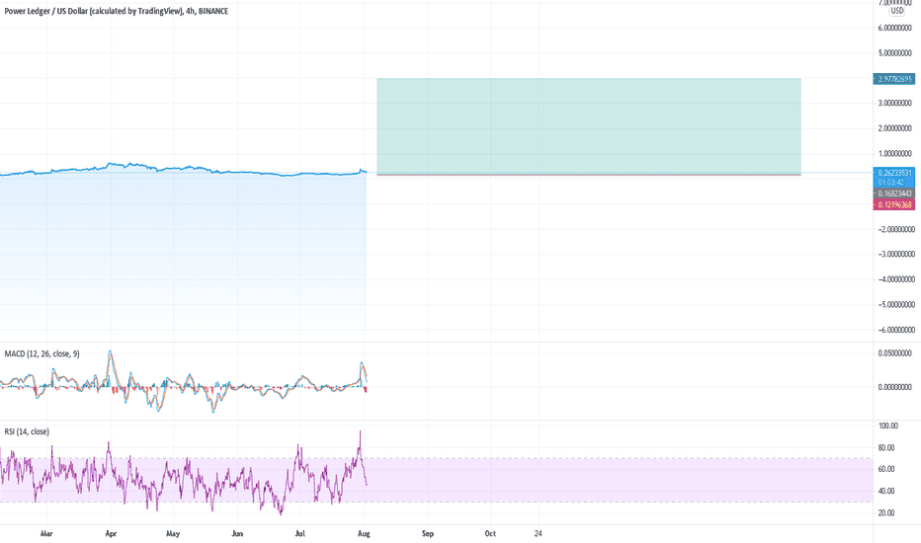The height and width of the screenshot is (543, 921).
Task: Click the -4.00000000 price axis label
Action: (x=895, y=279)
